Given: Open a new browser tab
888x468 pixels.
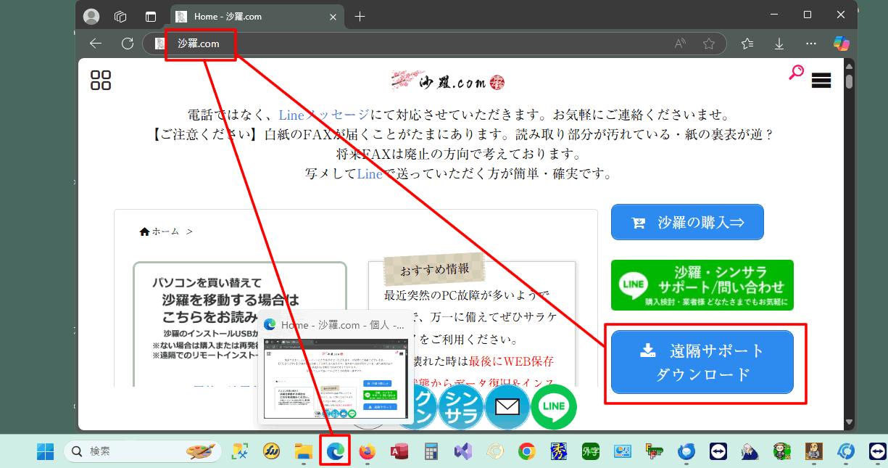Looking at the screenshot, I should pos(360,17).
